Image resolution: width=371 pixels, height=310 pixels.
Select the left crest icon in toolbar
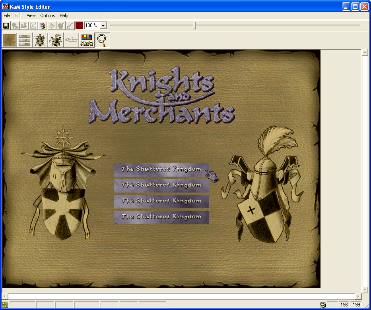pos(40,40)
